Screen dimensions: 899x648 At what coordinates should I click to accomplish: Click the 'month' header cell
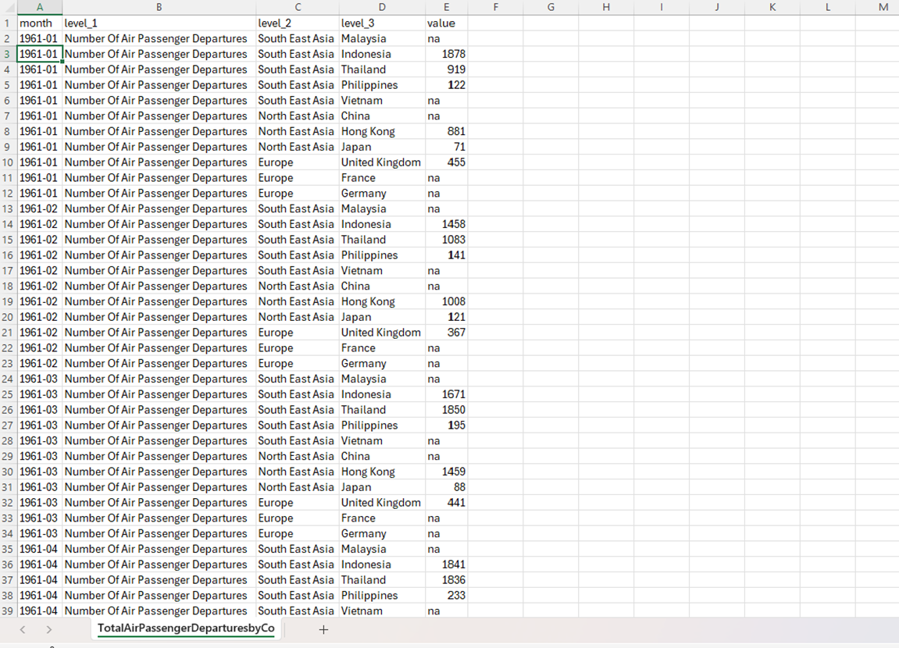tap(39, 23)
